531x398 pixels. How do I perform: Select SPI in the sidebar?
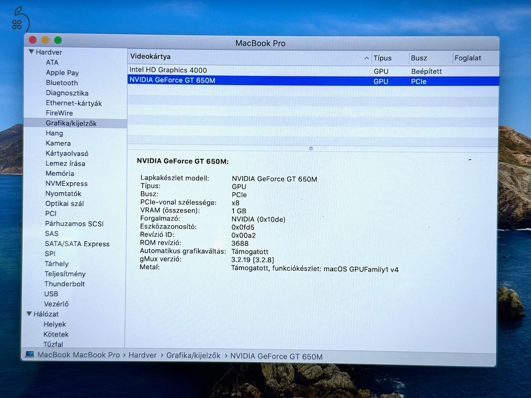50,254
